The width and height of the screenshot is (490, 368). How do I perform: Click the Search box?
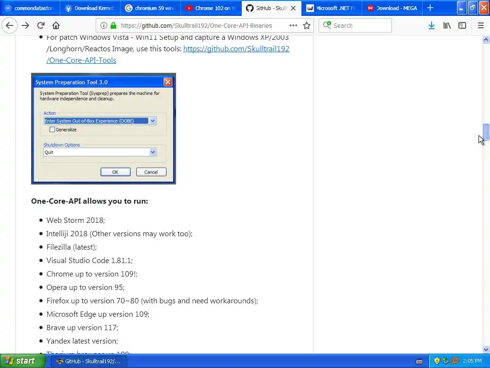(356, 25)
